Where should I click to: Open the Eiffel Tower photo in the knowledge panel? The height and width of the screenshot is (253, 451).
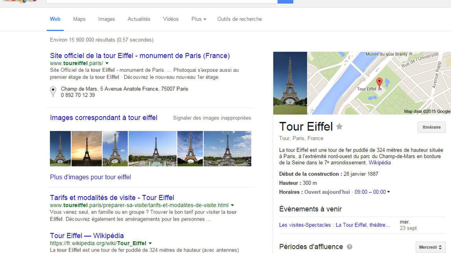pyautogui.click(x=290, y=83)
